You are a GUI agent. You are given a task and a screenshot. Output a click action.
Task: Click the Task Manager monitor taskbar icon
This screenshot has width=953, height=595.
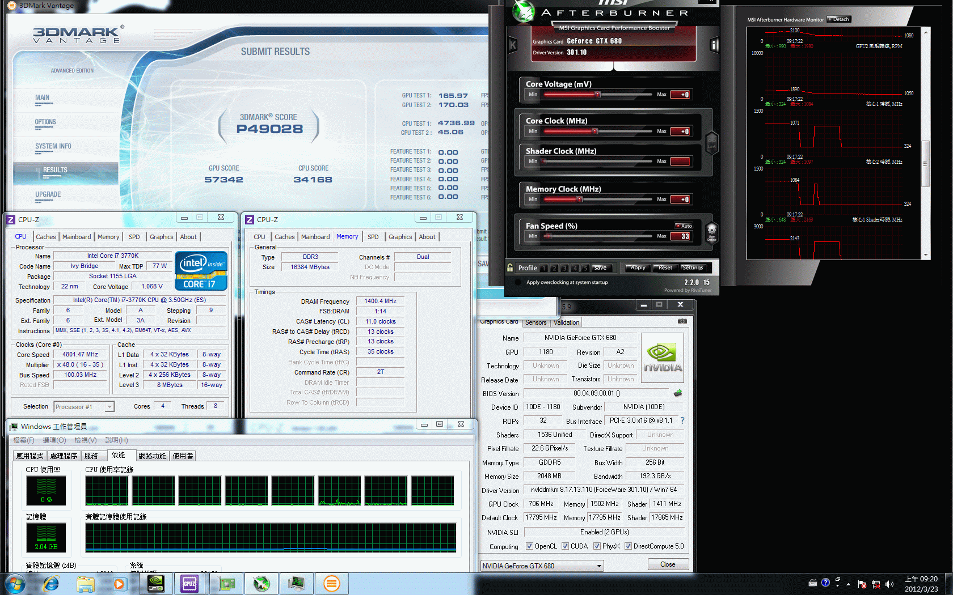click(297, 584)
